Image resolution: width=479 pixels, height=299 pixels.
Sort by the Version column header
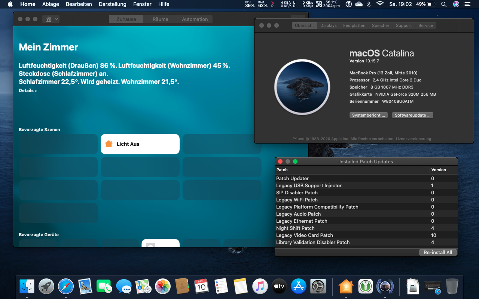pyautogui.click(x=444, y=170)
